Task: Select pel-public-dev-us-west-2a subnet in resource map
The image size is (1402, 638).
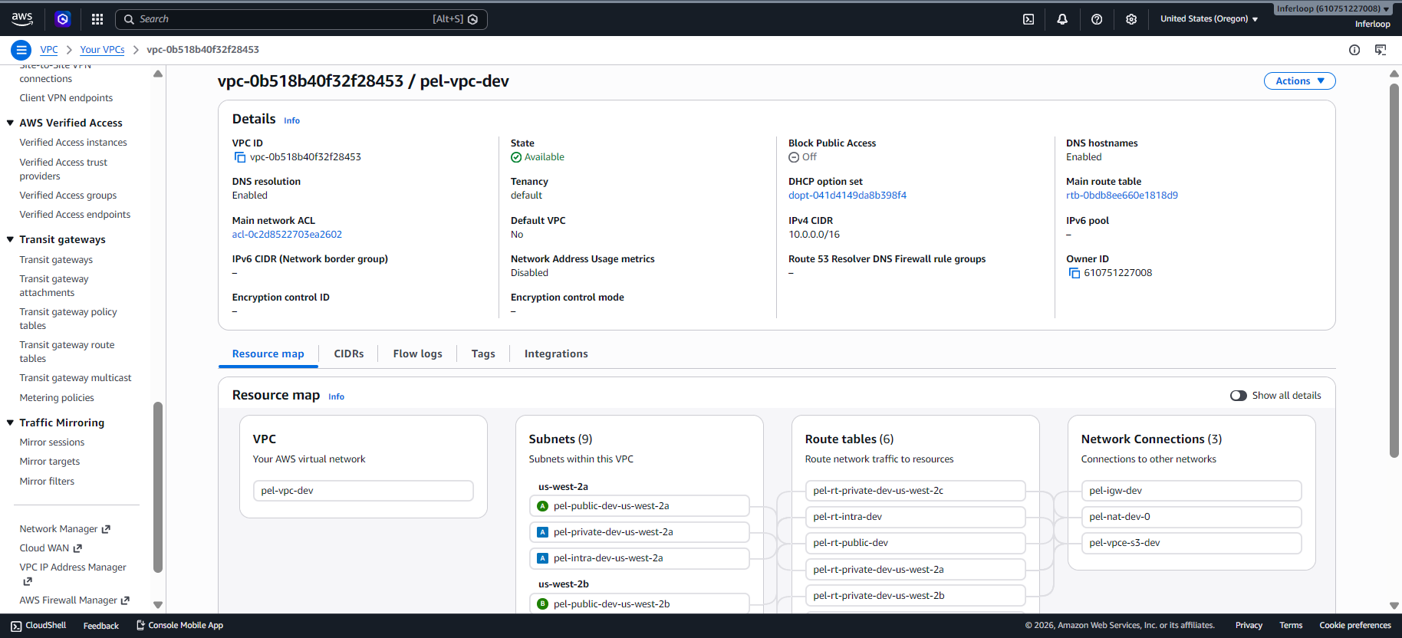Action: [640, 506]
